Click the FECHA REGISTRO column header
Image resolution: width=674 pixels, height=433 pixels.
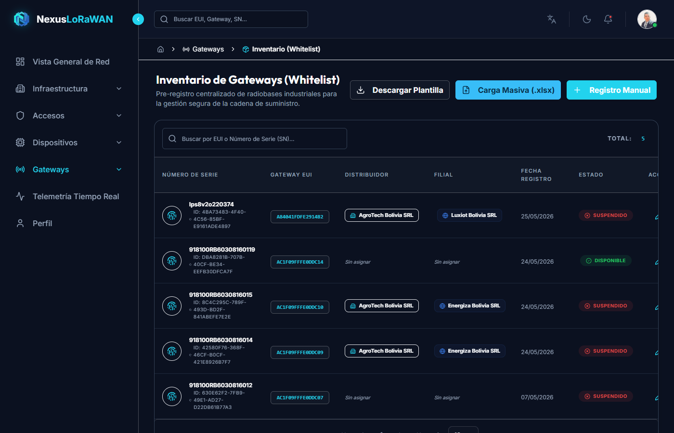pos(536,175)
